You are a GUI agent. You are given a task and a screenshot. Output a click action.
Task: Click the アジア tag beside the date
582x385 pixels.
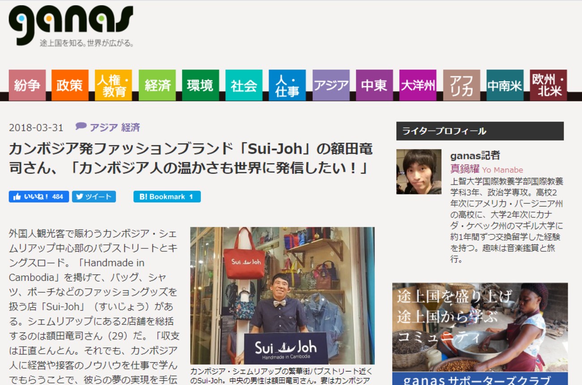pos(104,127)
